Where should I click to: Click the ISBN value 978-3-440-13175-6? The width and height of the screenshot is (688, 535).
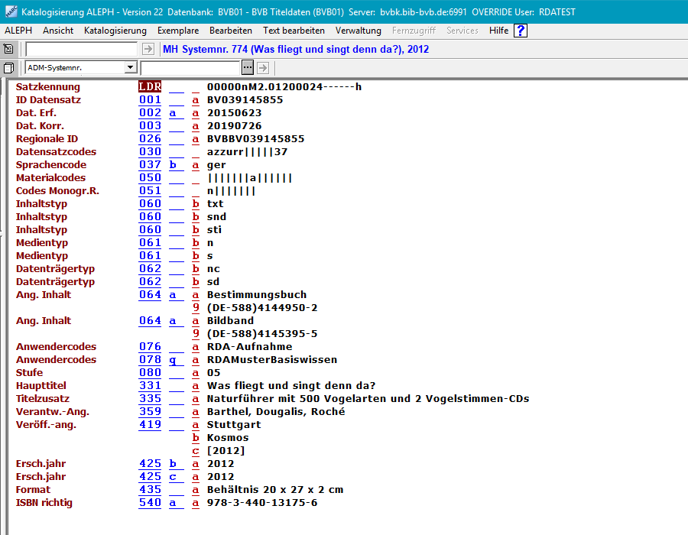click(262, 503)
